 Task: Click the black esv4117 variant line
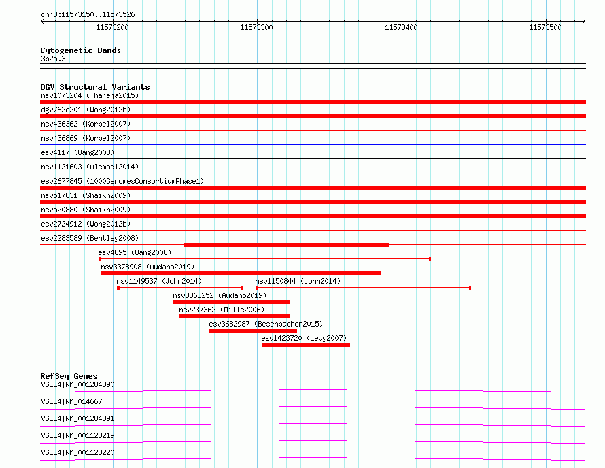[x=313, y=159]
